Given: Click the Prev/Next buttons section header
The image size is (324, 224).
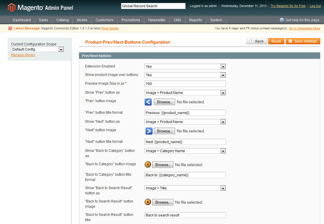Looking at the screenshot, I should (x=199, y=56).
